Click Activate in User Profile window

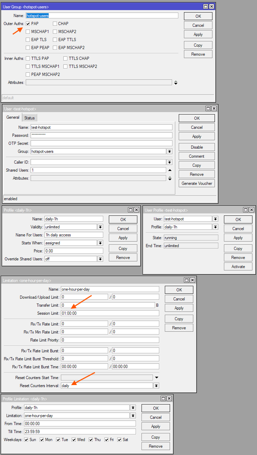(x=238, y=267)
